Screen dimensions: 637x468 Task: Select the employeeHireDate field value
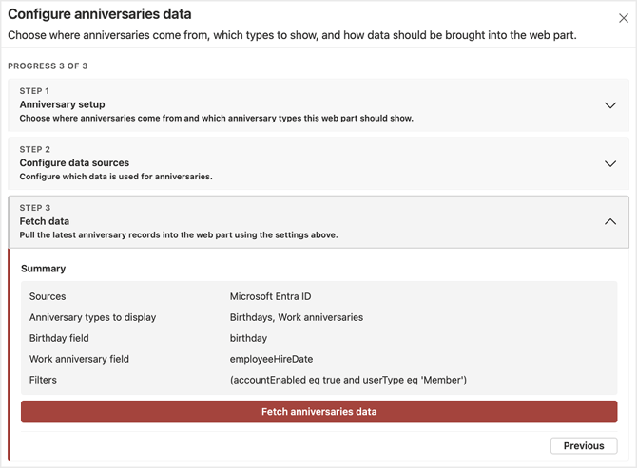point(271,359)
